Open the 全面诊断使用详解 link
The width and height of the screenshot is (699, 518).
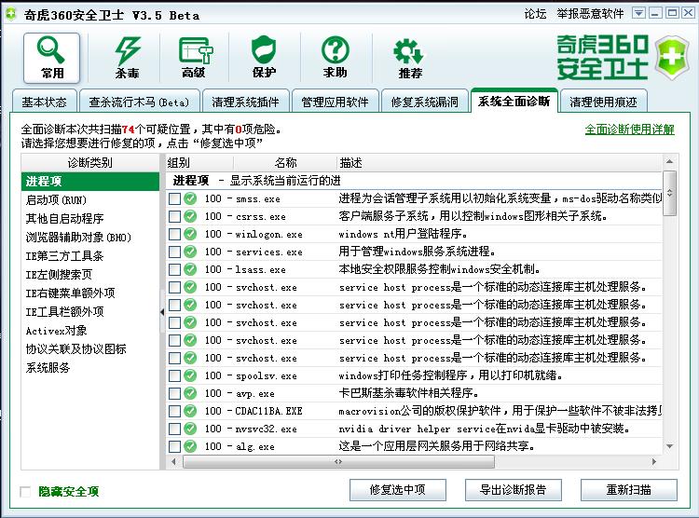[629, 129]
